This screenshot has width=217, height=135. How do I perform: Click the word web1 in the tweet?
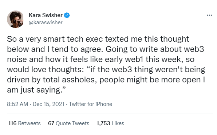point(134,60)
